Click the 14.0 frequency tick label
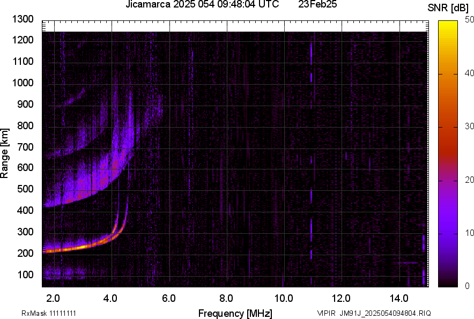Viewport: 474px width, 319px height. pyautogui.click(x=399, y=299)
